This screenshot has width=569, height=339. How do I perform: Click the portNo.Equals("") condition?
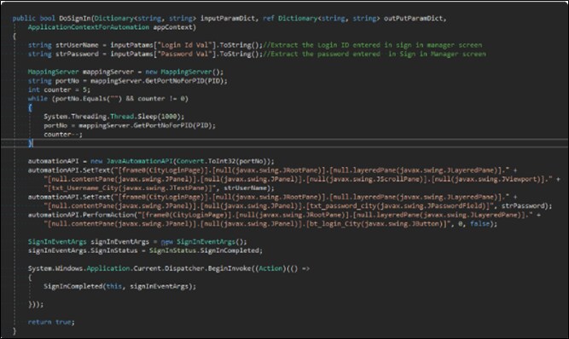point(89,99)
